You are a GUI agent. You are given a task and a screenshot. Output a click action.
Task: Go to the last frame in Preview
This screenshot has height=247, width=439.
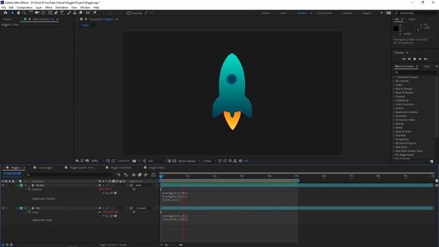coord(425,59)
